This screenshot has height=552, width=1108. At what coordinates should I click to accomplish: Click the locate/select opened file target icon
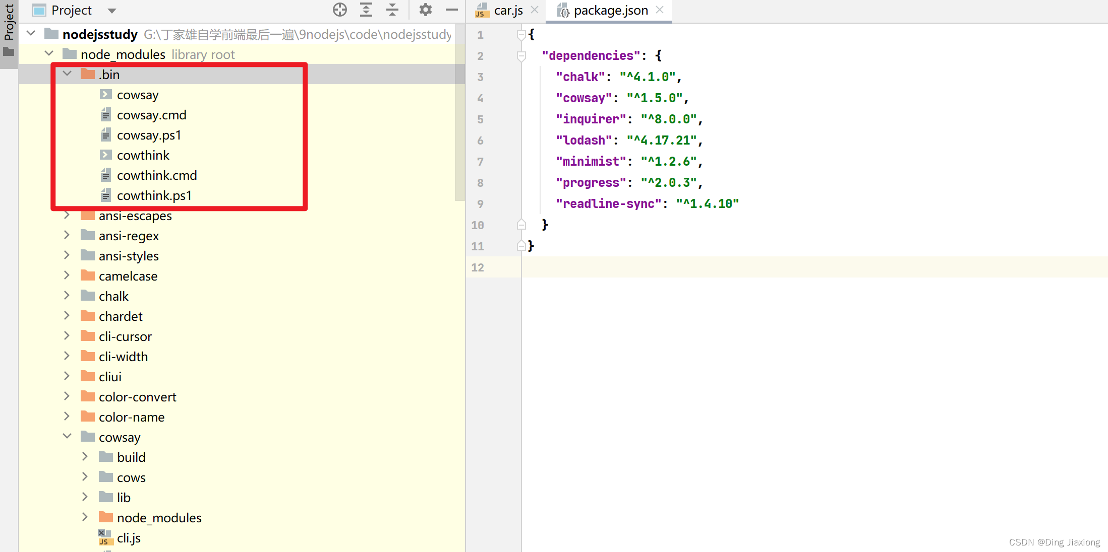tap(340, 10)
